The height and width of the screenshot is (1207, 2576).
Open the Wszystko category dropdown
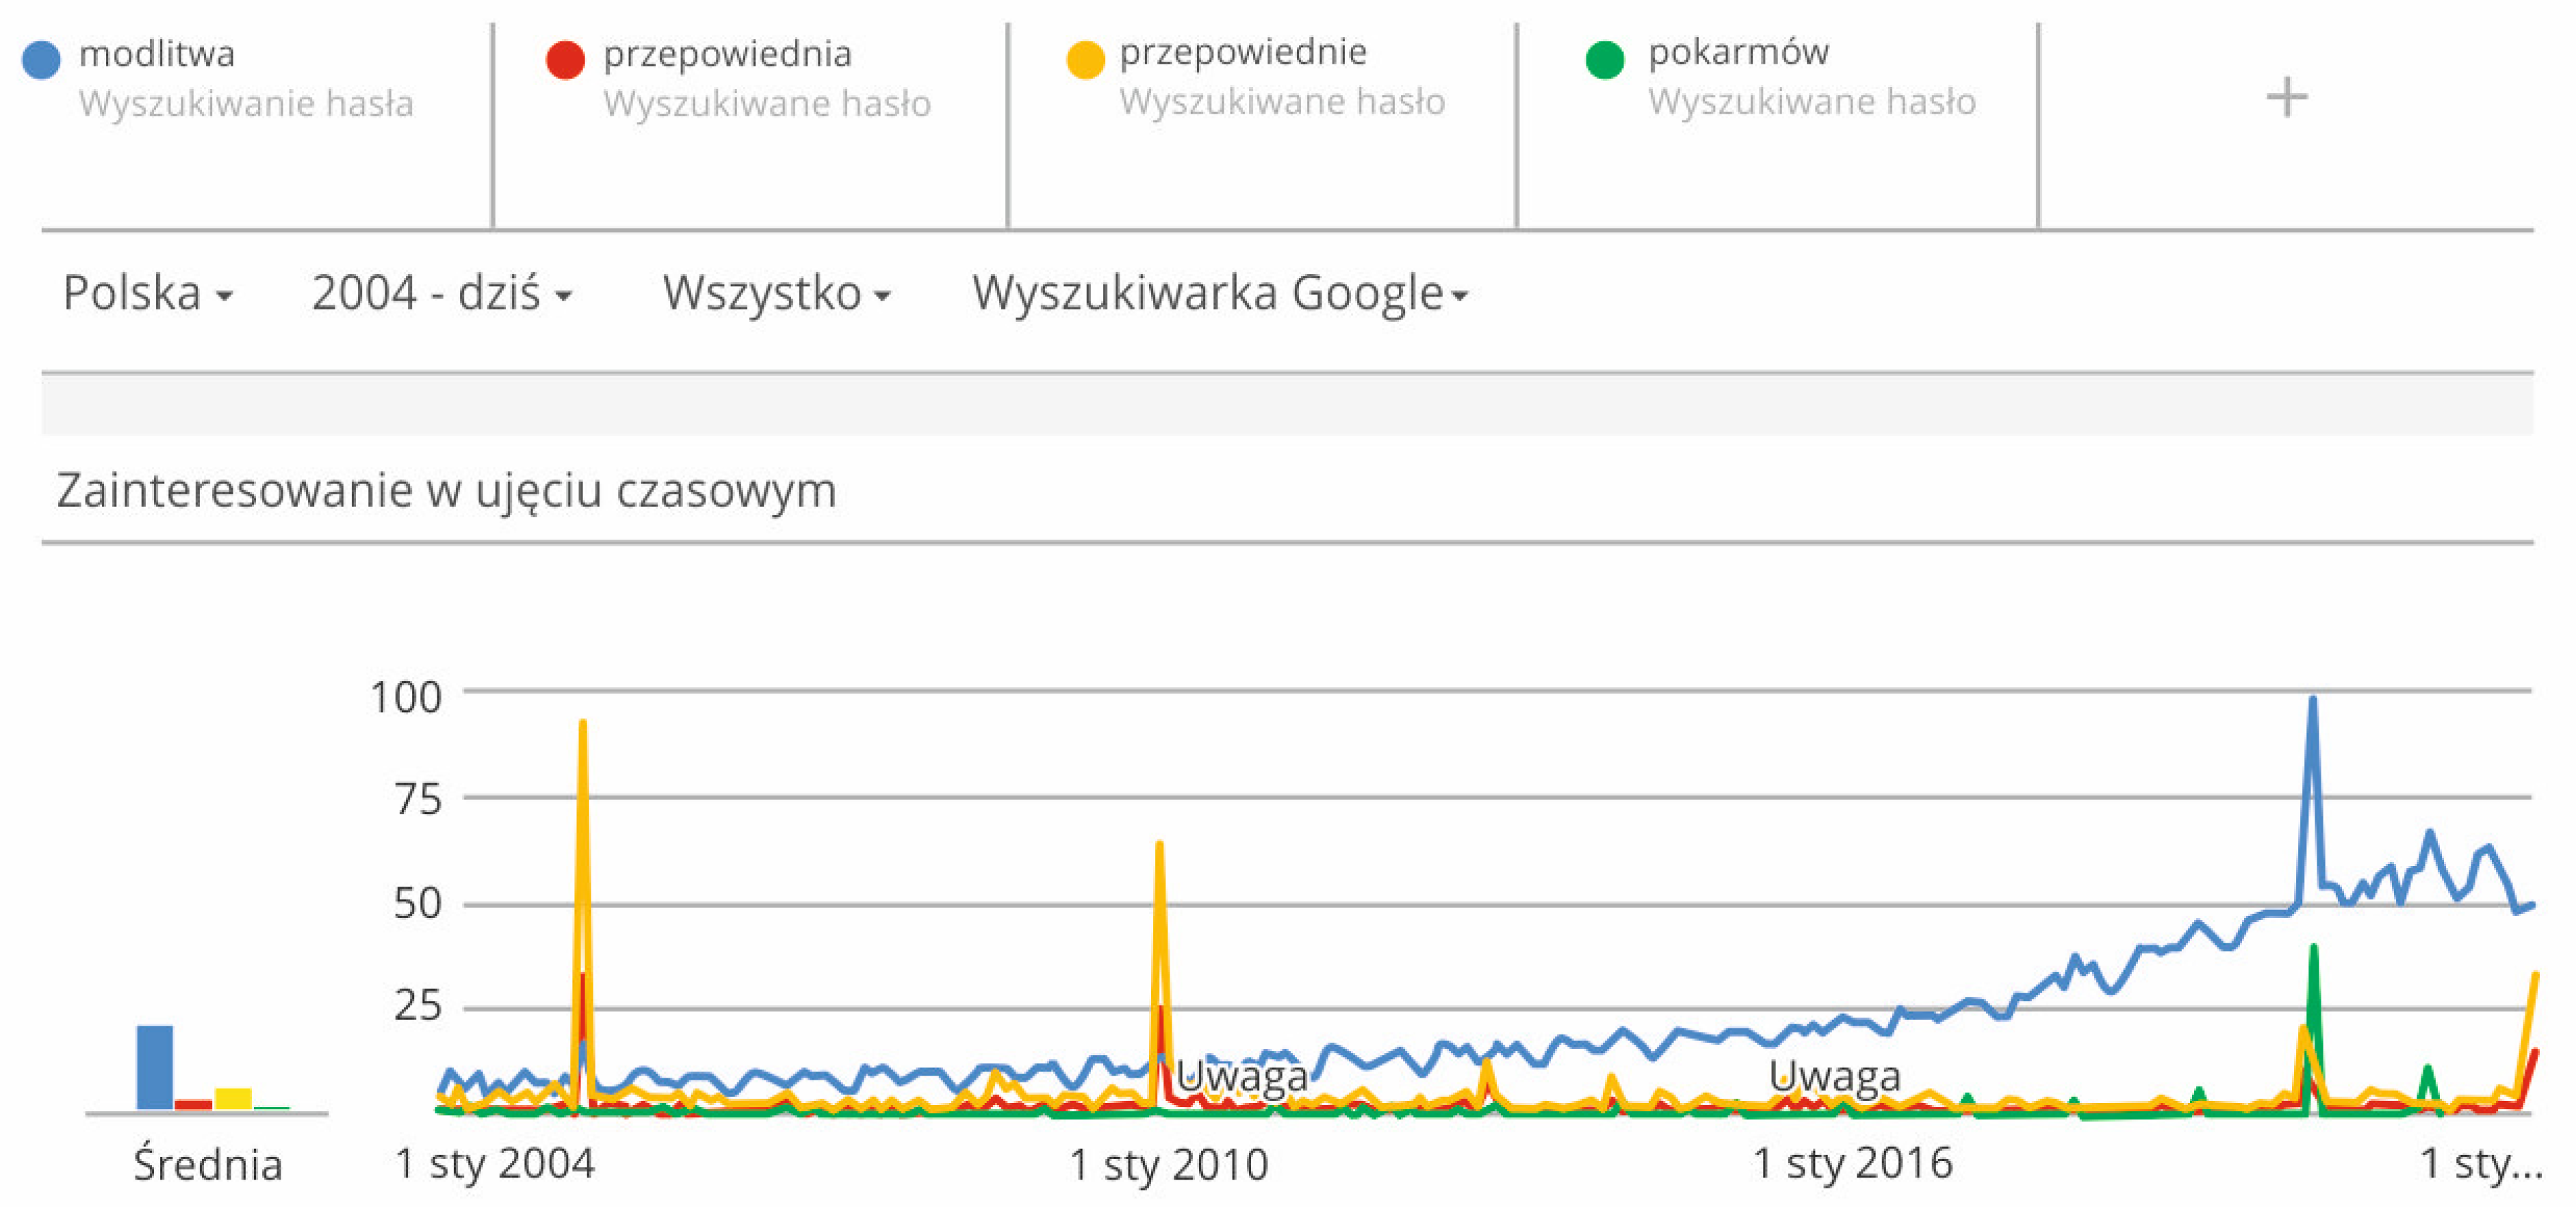click(776, 294)
